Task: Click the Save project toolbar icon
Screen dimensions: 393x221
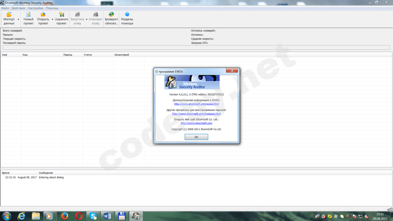Action: pyautogui.click(x=61, y=15)
